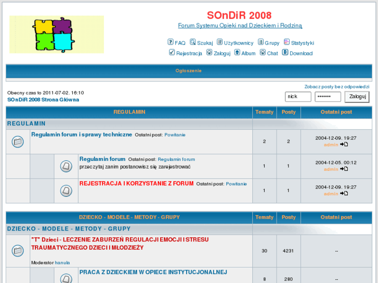Open Forum Systemu Opieki nad Dzieckiem i Rodziną link

(240, 25)
